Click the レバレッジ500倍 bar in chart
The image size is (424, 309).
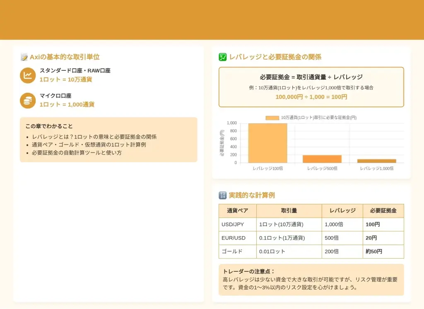tap(322, 159)
